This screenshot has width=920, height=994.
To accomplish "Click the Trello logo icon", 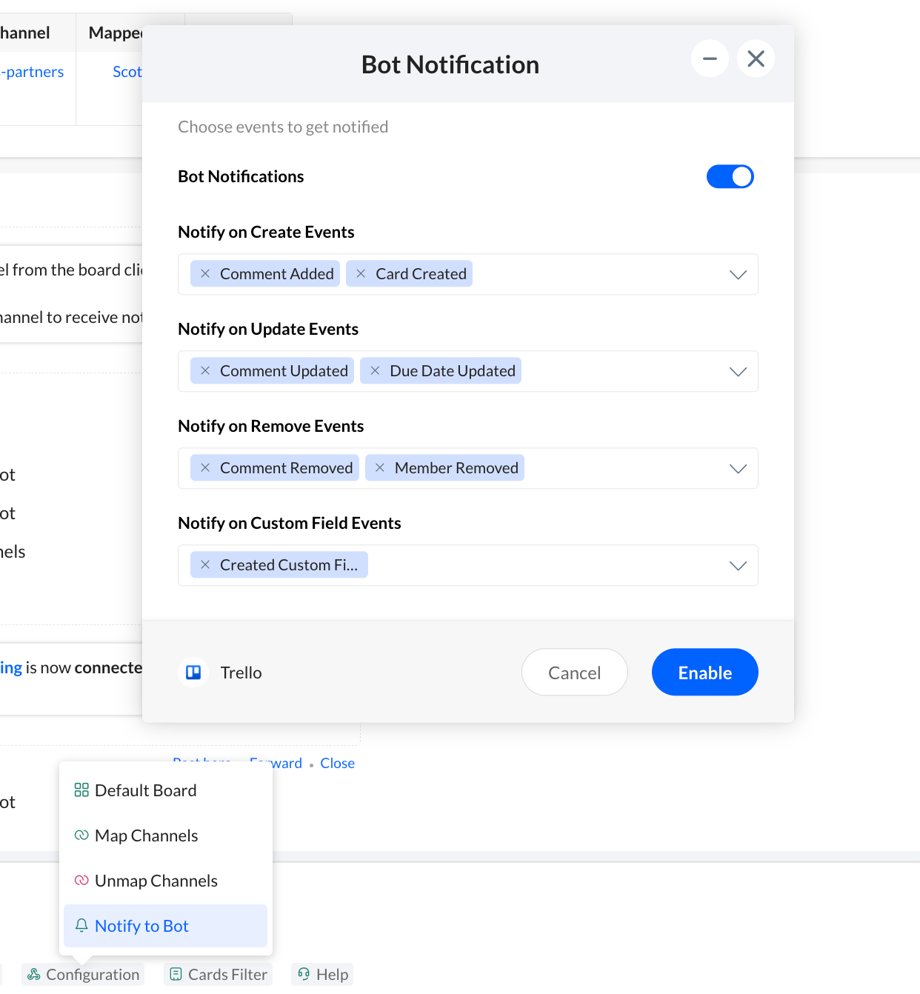I will 193,673.
